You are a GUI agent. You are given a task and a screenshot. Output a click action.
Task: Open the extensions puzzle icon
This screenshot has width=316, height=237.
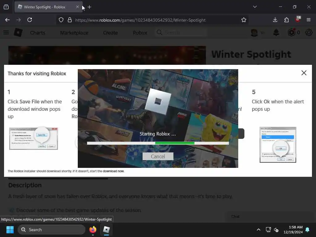(286, 20)
